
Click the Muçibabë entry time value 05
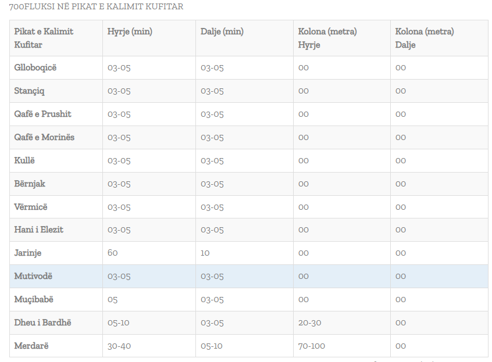[x=113, y=299]
